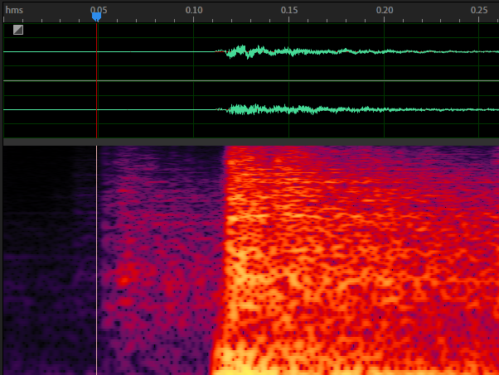Click the hms time format label
The image size is (499, 375).
14,10
